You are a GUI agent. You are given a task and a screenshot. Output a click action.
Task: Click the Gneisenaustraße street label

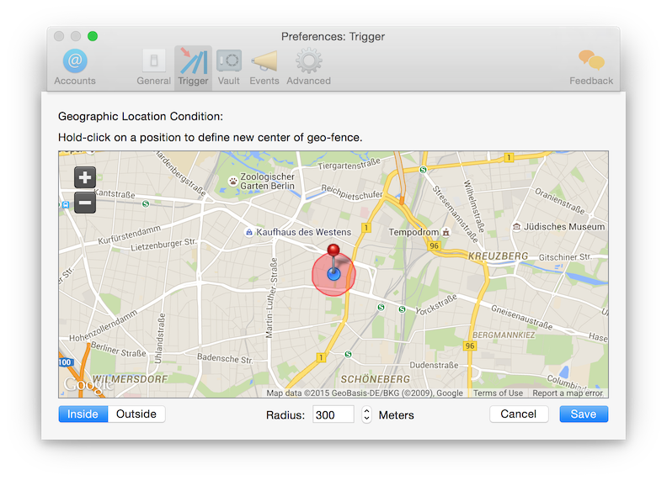coord(521,317)
